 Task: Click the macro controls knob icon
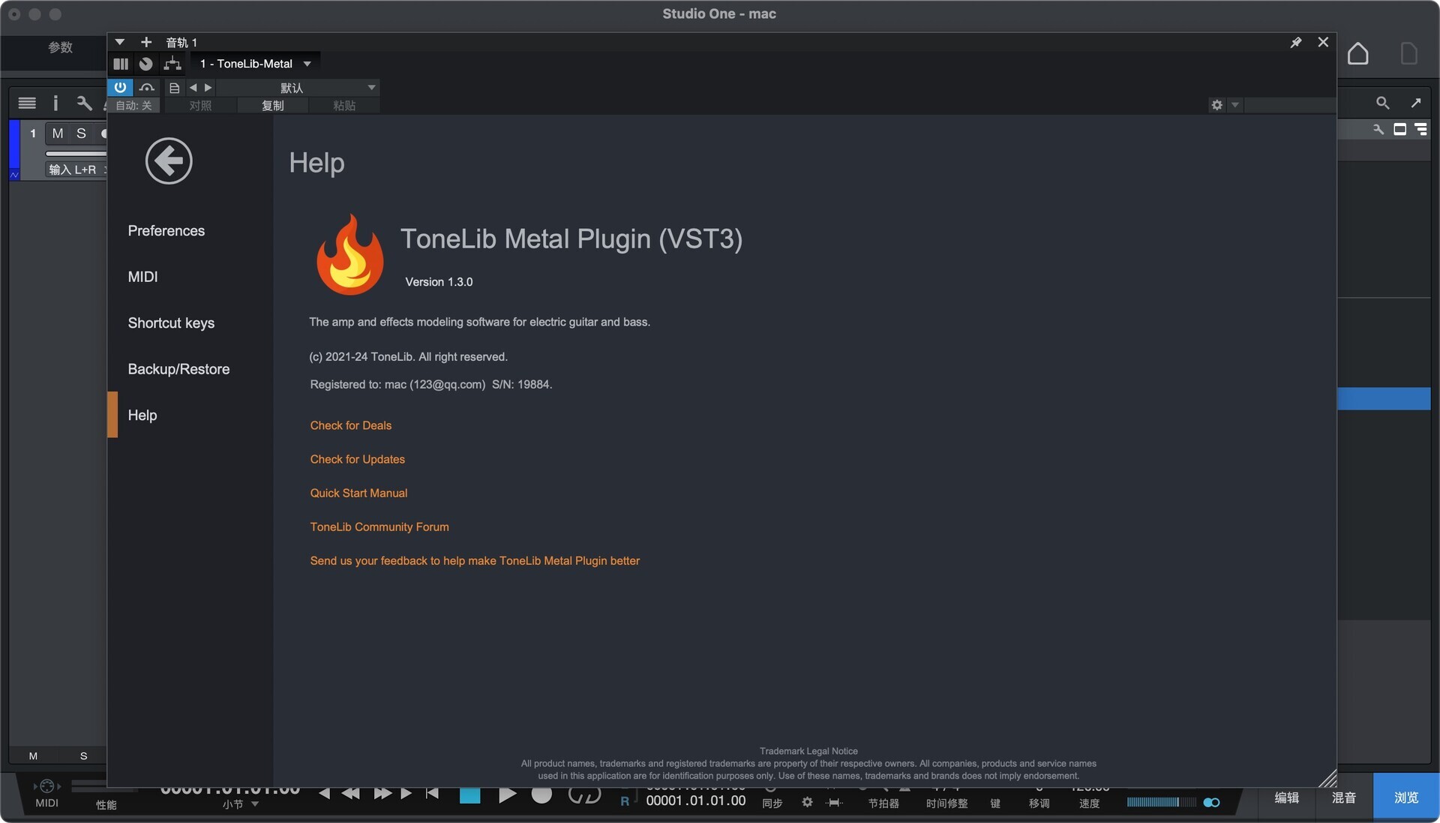(x=146, y=64)
